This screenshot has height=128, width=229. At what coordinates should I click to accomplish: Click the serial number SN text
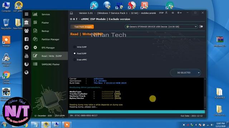(x=84, y=116)
